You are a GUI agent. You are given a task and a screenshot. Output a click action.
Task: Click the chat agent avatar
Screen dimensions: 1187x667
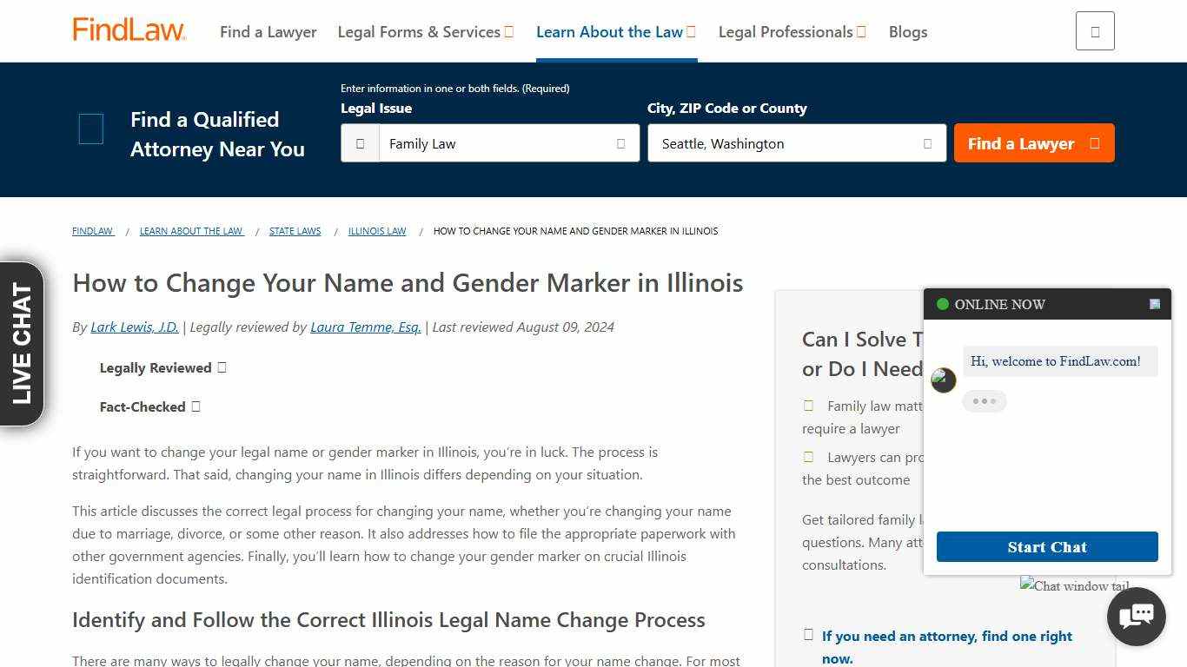[943, 380]
